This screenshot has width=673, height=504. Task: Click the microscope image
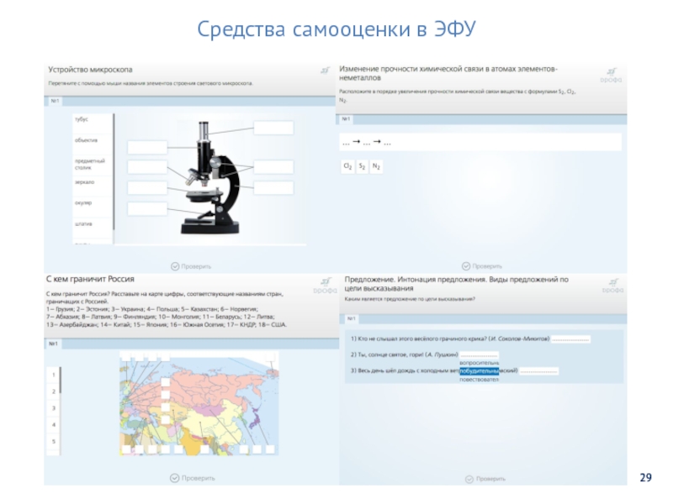click(210, 178)
